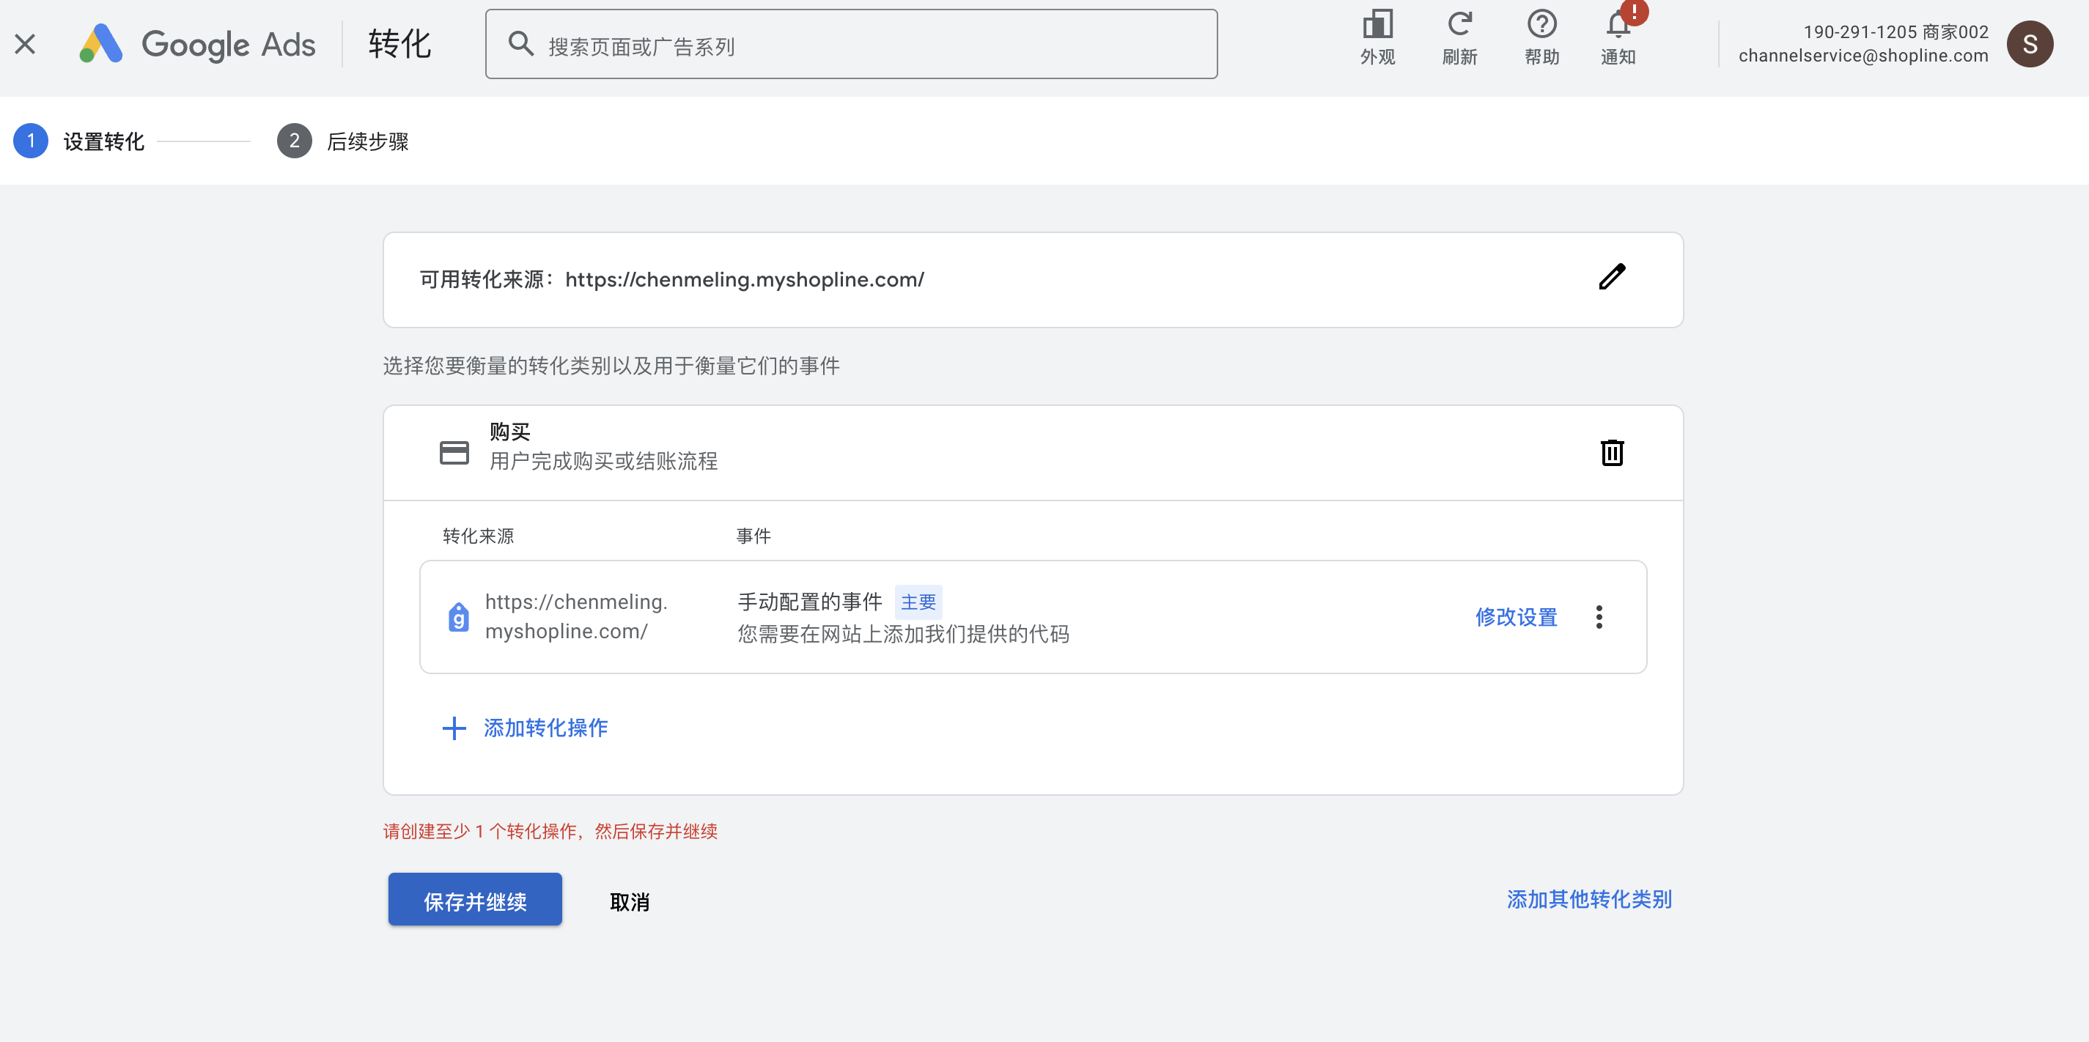Focus the search pages or campaigns field

(x=852, y=45)
